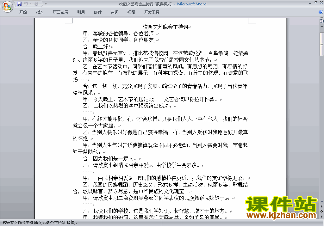Open the 开始 ribbon tab
The image size is (324, 227).
coord(23,12)
